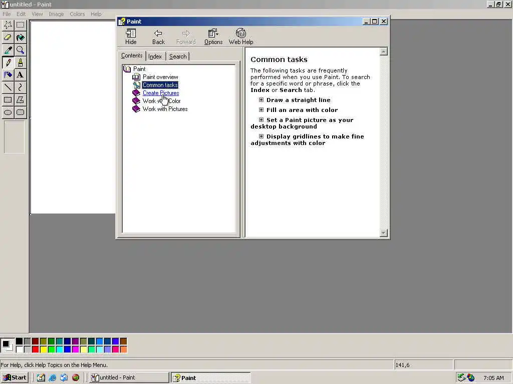The image size is (513, 384).
Task: Select the cyan color swatch
Action: pos(59,349)
